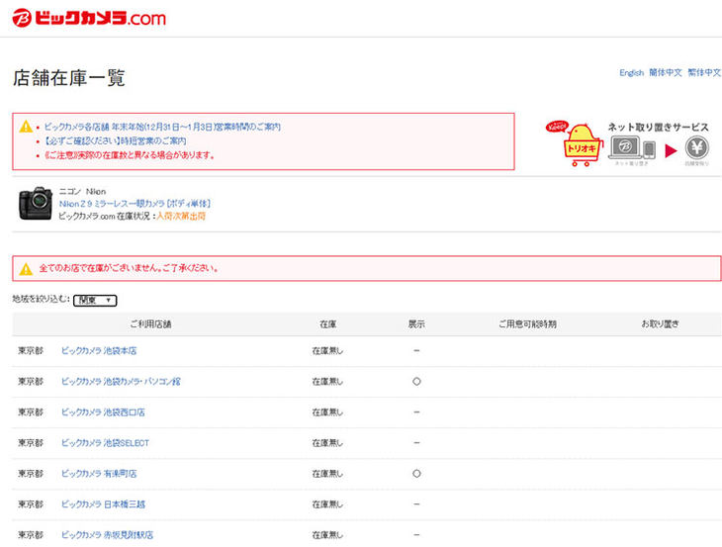Open the 年末年始 business hours notice link

pos(162,128)
